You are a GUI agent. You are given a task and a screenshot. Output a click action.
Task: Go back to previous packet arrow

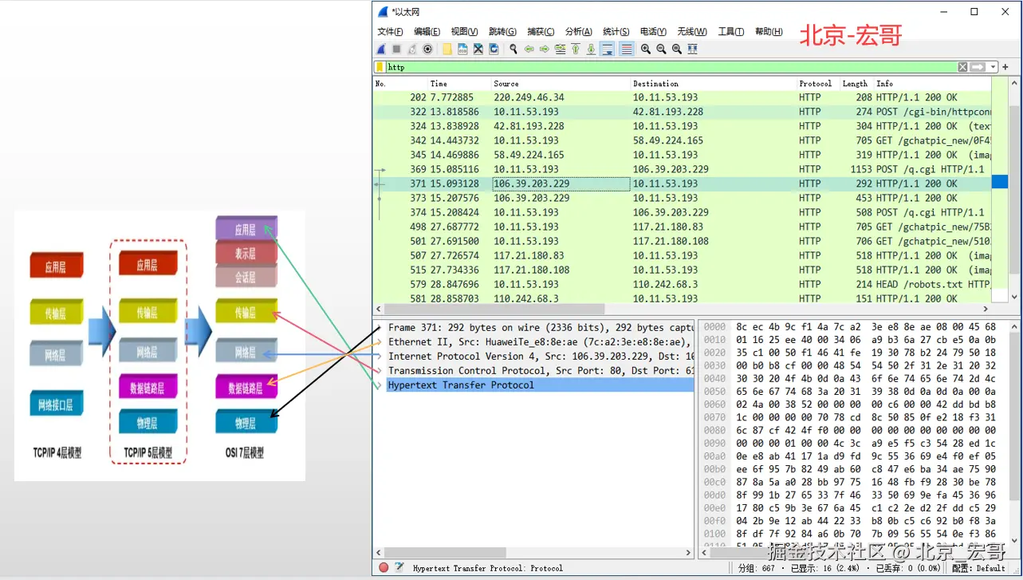[529, 49]
